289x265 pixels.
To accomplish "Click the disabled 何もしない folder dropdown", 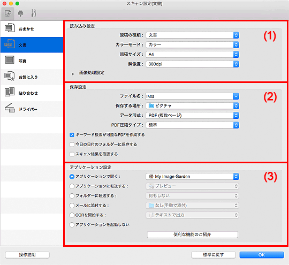I will (192, 195).
